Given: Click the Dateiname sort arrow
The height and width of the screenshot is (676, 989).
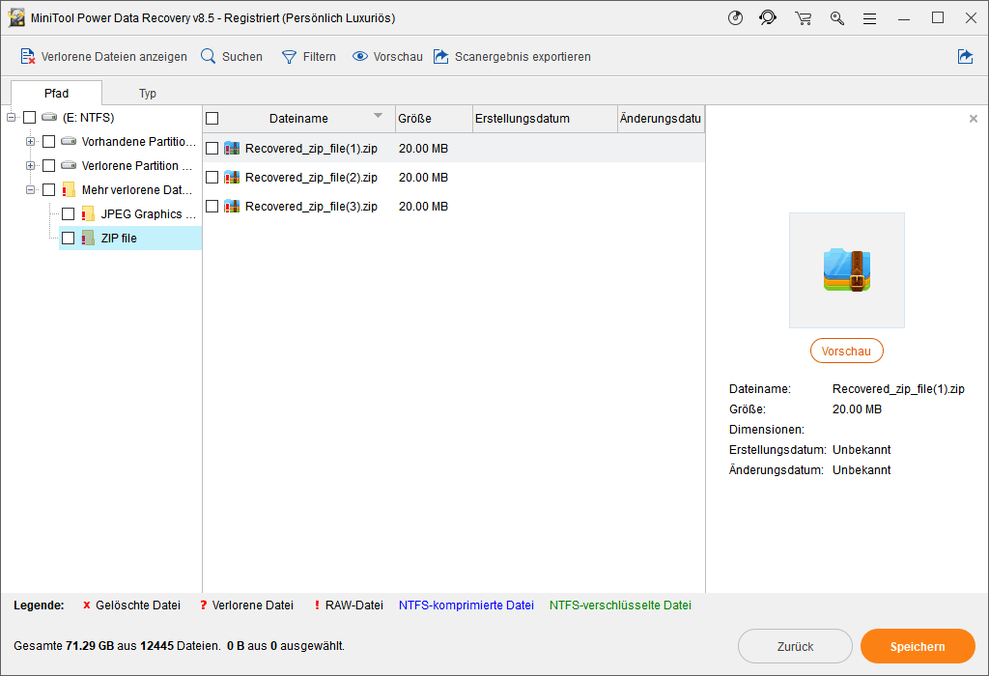Looking at the screenshot, I should coord(378,115).
